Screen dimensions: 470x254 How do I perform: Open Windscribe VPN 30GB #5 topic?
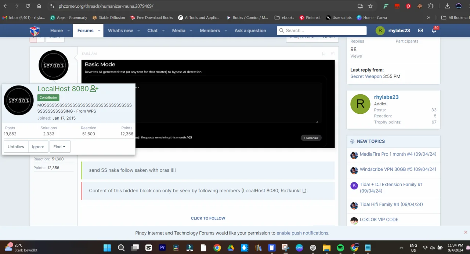pyautogui.click(x=398, y=169)
